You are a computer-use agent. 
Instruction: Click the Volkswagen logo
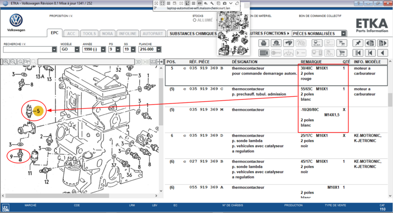[16, 20]
